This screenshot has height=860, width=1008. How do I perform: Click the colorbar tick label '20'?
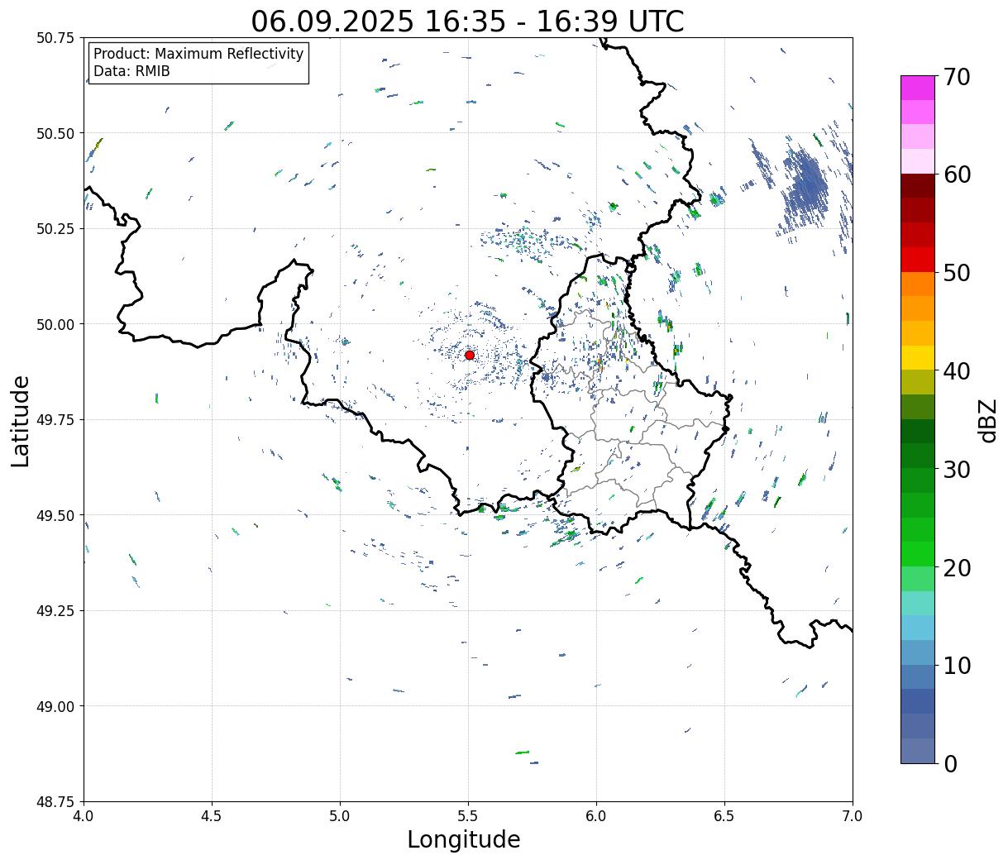956,568
